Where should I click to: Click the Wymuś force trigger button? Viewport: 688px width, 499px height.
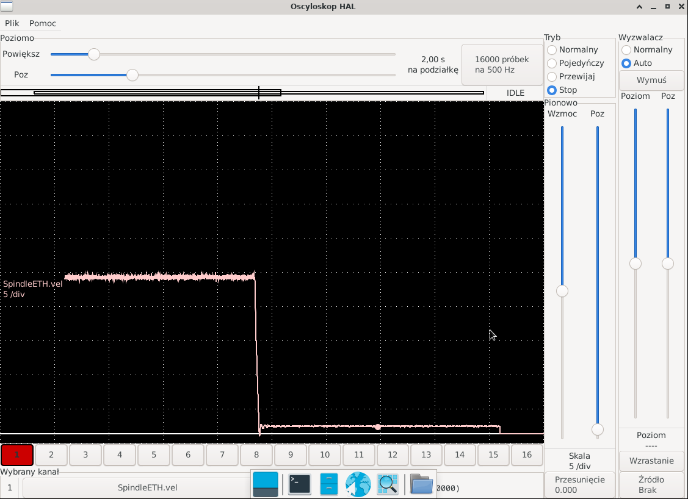pyautogui.click(x=651, y=81)
